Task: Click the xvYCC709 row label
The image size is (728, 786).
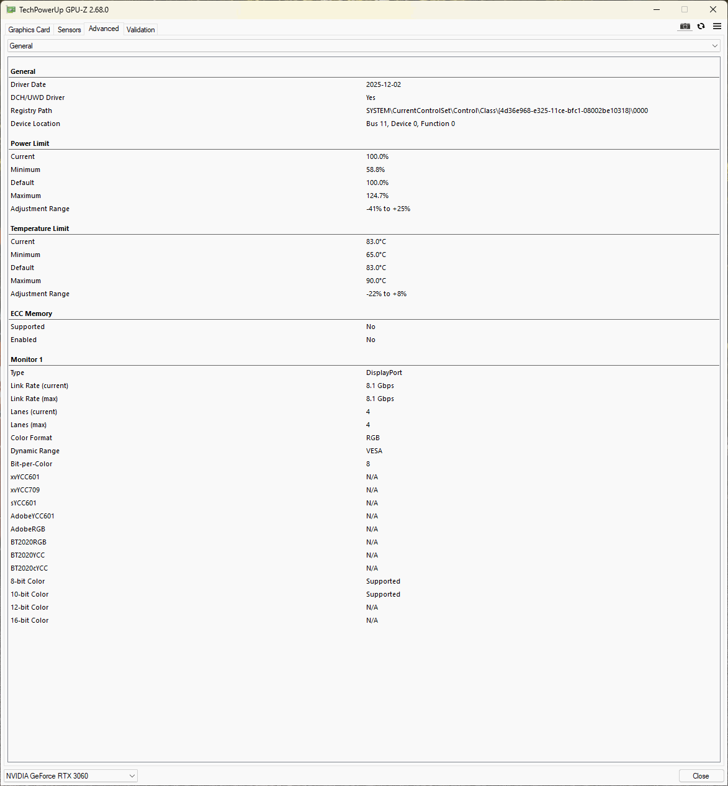Action: [x=25, y=490]
